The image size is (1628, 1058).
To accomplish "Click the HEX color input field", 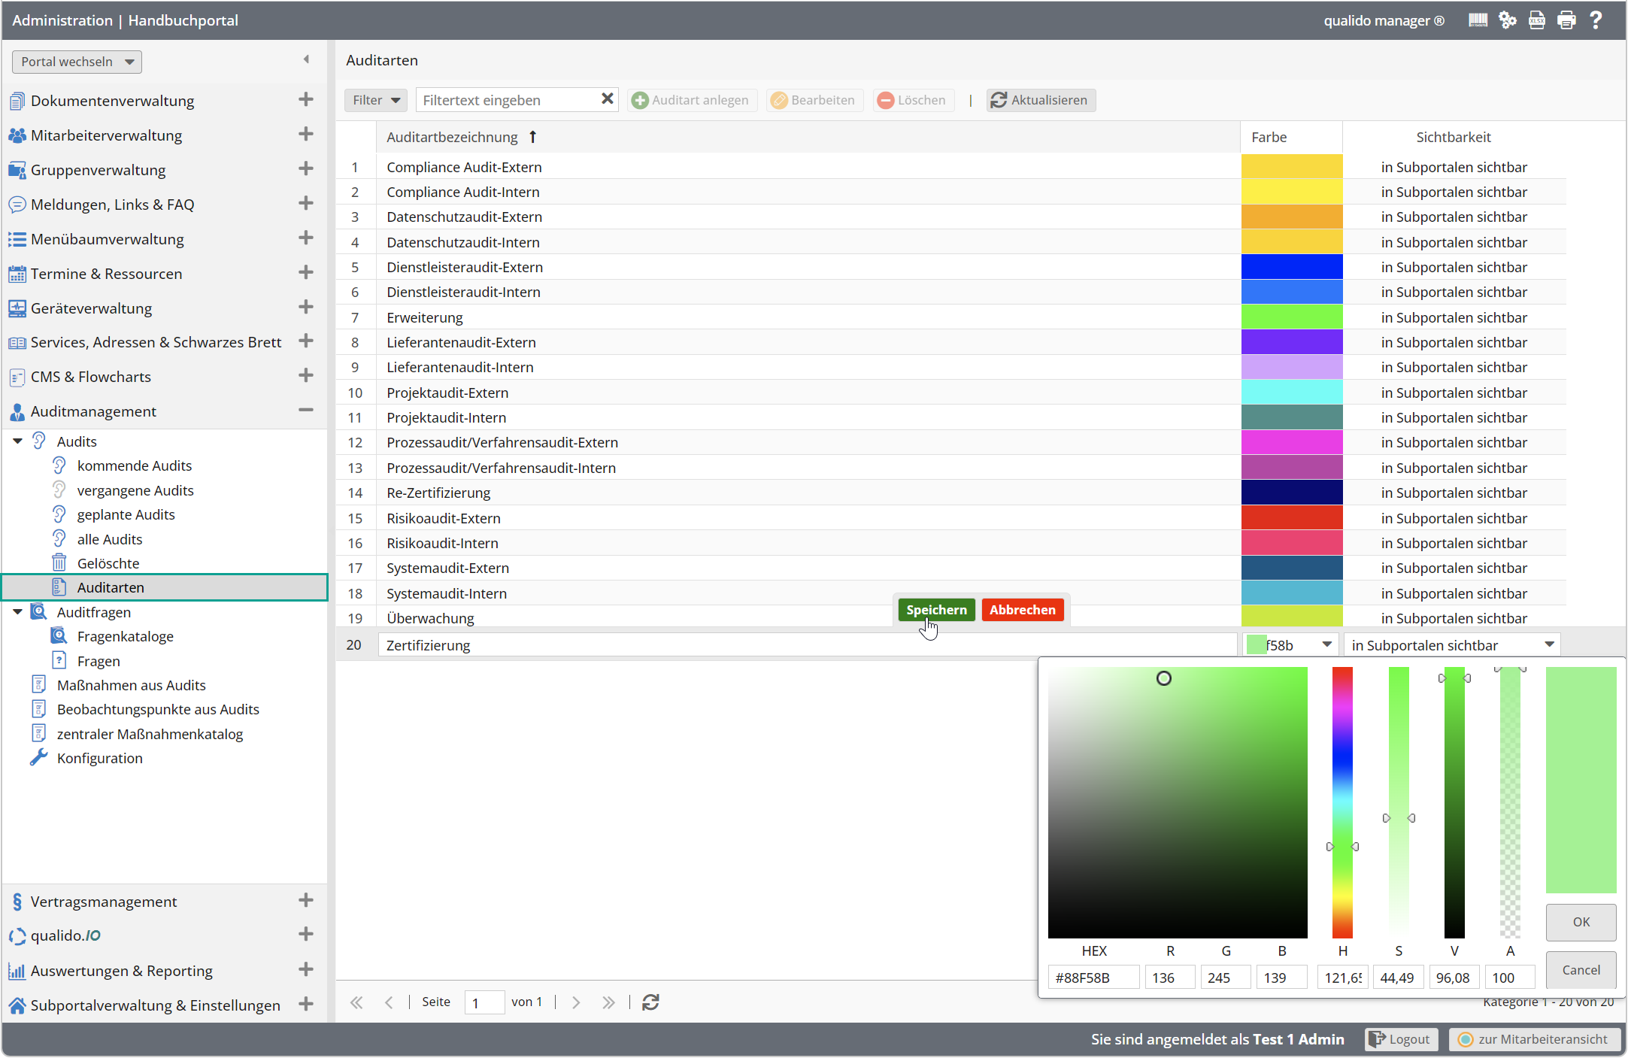I will 1094,978.
